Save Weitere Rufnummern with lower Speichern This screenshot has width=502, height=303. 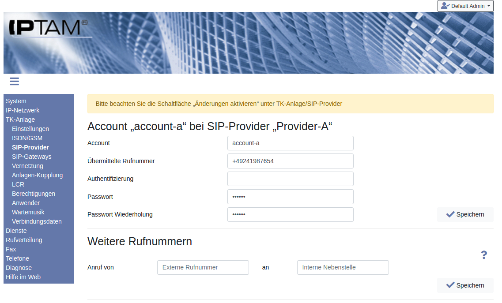465,285
